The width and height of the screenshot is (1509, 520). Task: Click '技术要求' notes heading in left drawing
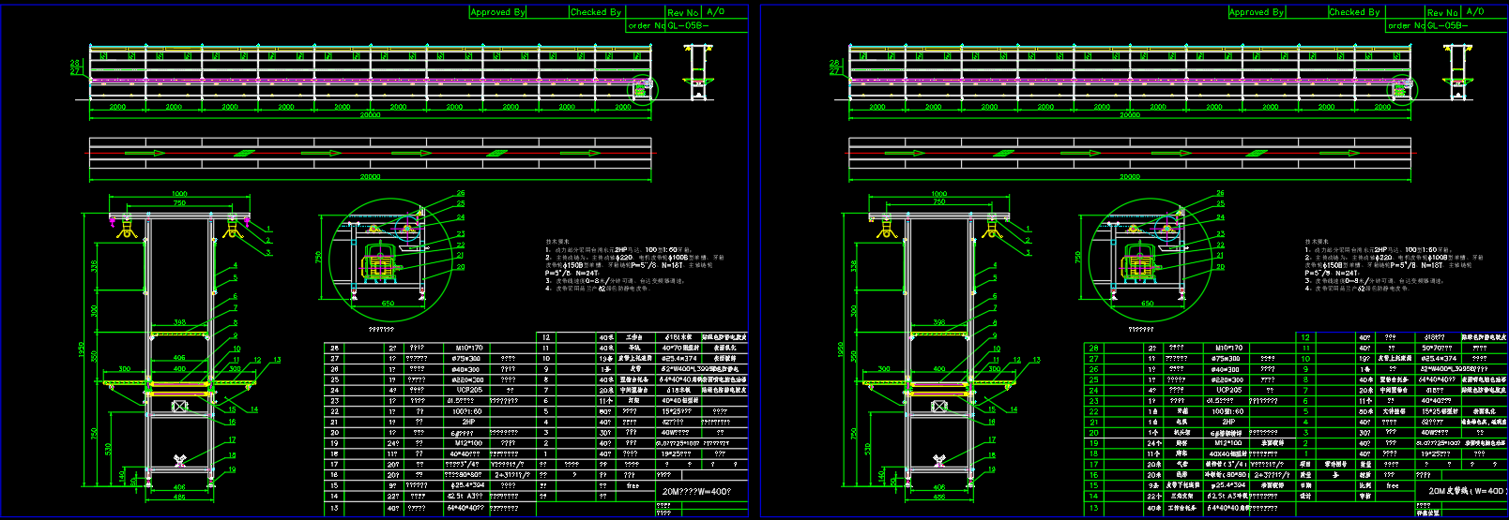(557, 242)
